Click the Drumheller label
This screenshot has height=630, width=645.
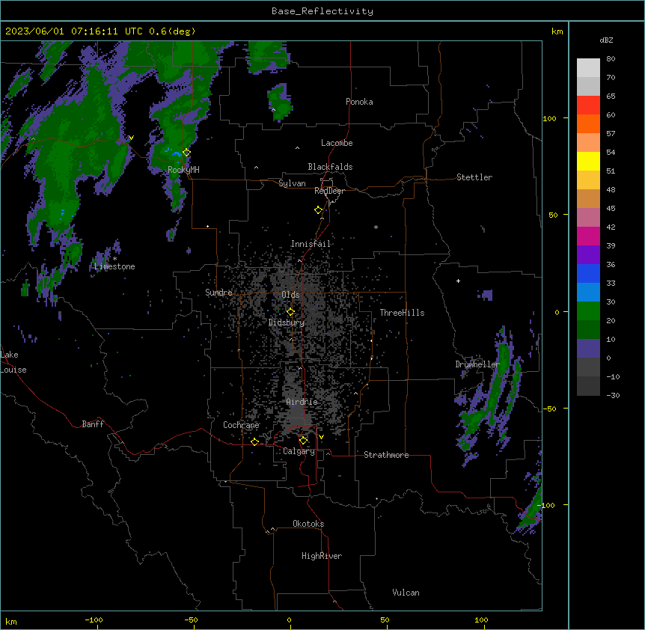point(477,364)
